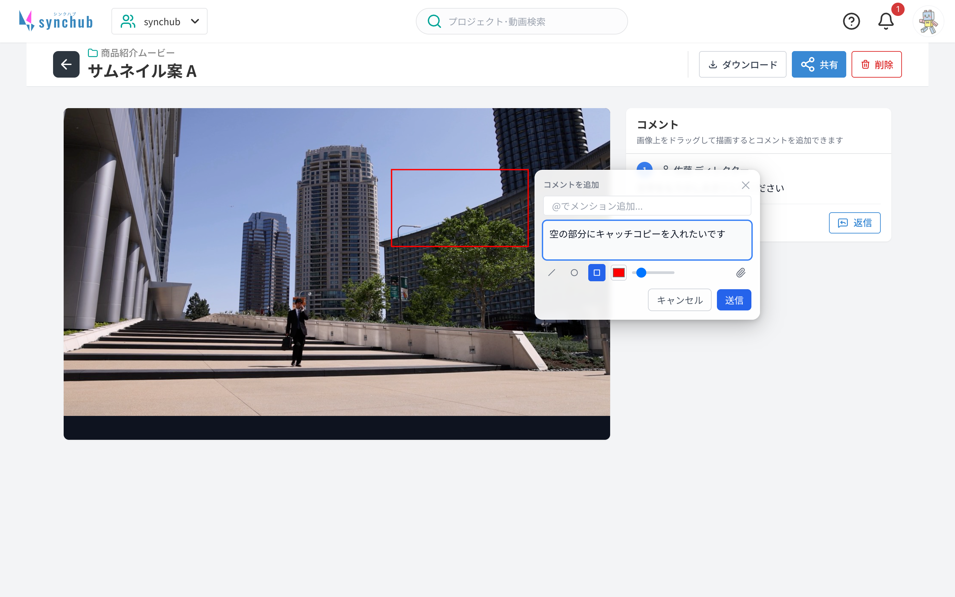Click the キャンセル button
This screenshot has height=597, width=955.
point(679,300)
